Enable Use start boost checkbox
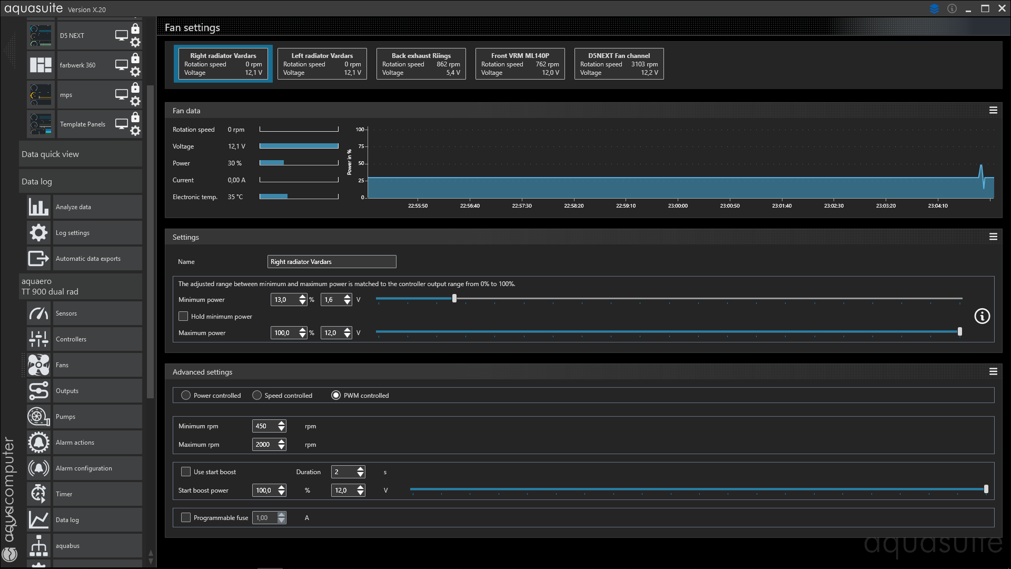Viewport: 1011px width, 569px height. tap(186, 472)
